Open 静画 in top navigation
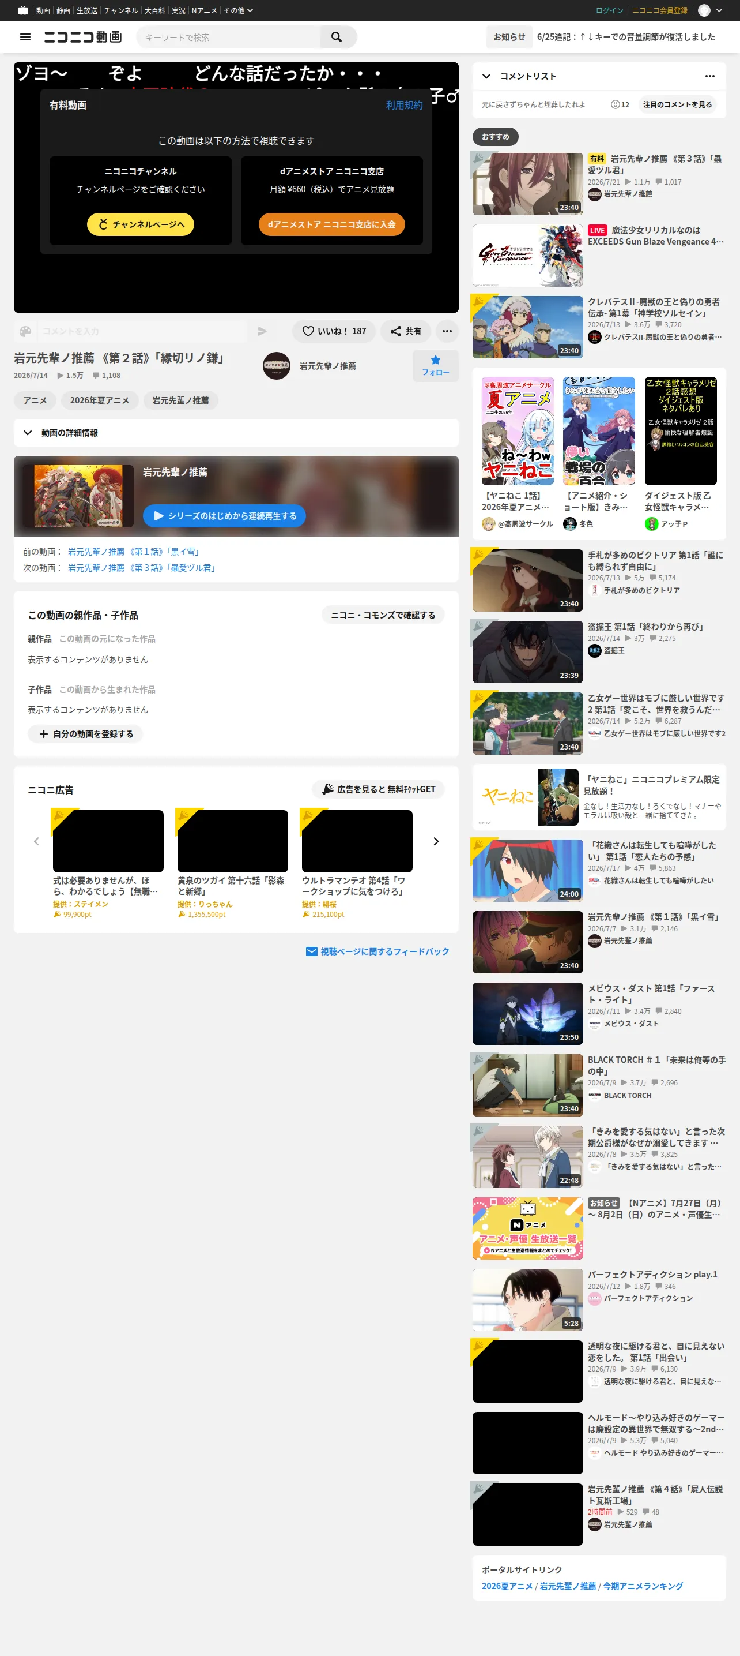The image size is (740, 1656). (x=63, y=10)
